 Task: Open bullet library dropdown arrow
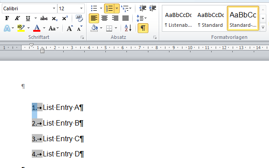(x=101, y=8)
